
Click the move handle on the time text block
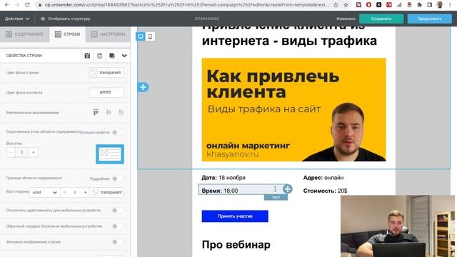point(287,188)
